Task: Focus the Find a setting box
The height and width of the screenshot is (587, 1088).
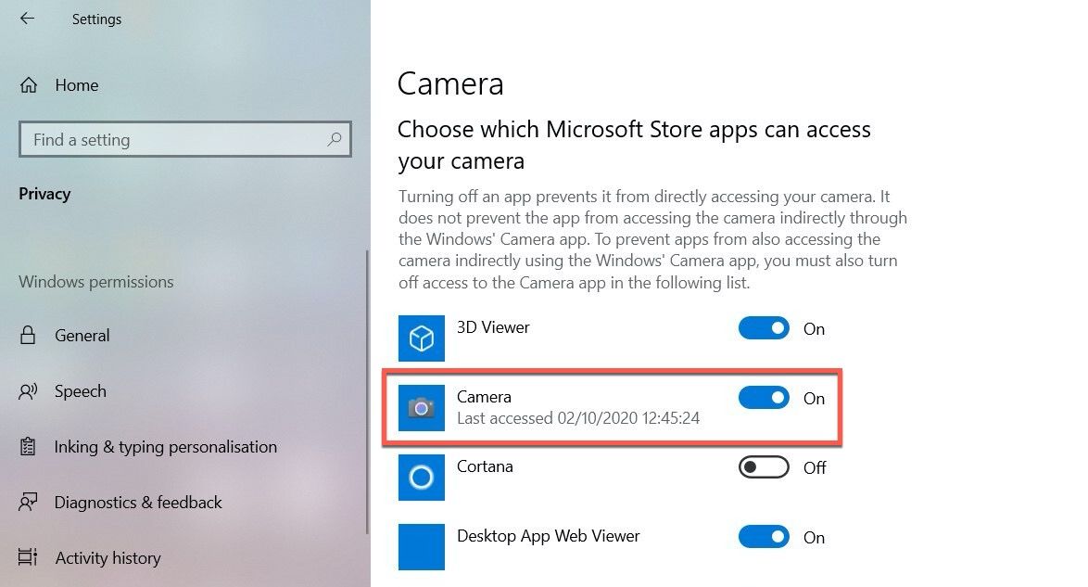Action: (171, 140)
